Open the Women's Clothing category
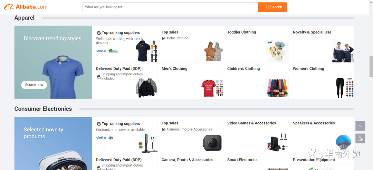373x170 pixels. click(x=308, y=68)
